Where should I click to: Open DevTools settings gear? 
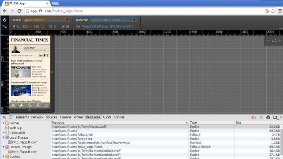coord(268,117)
